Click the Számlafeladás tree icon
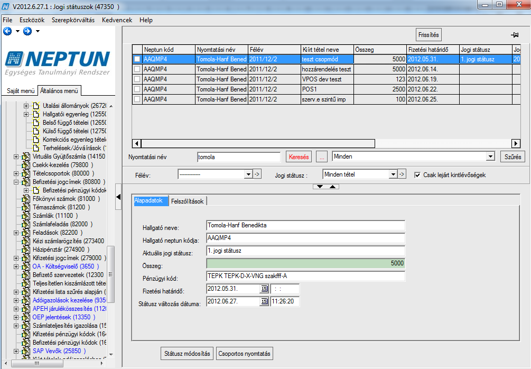This screenshot has height=369, width=531. pyautogui.click(x=26, y=224)
